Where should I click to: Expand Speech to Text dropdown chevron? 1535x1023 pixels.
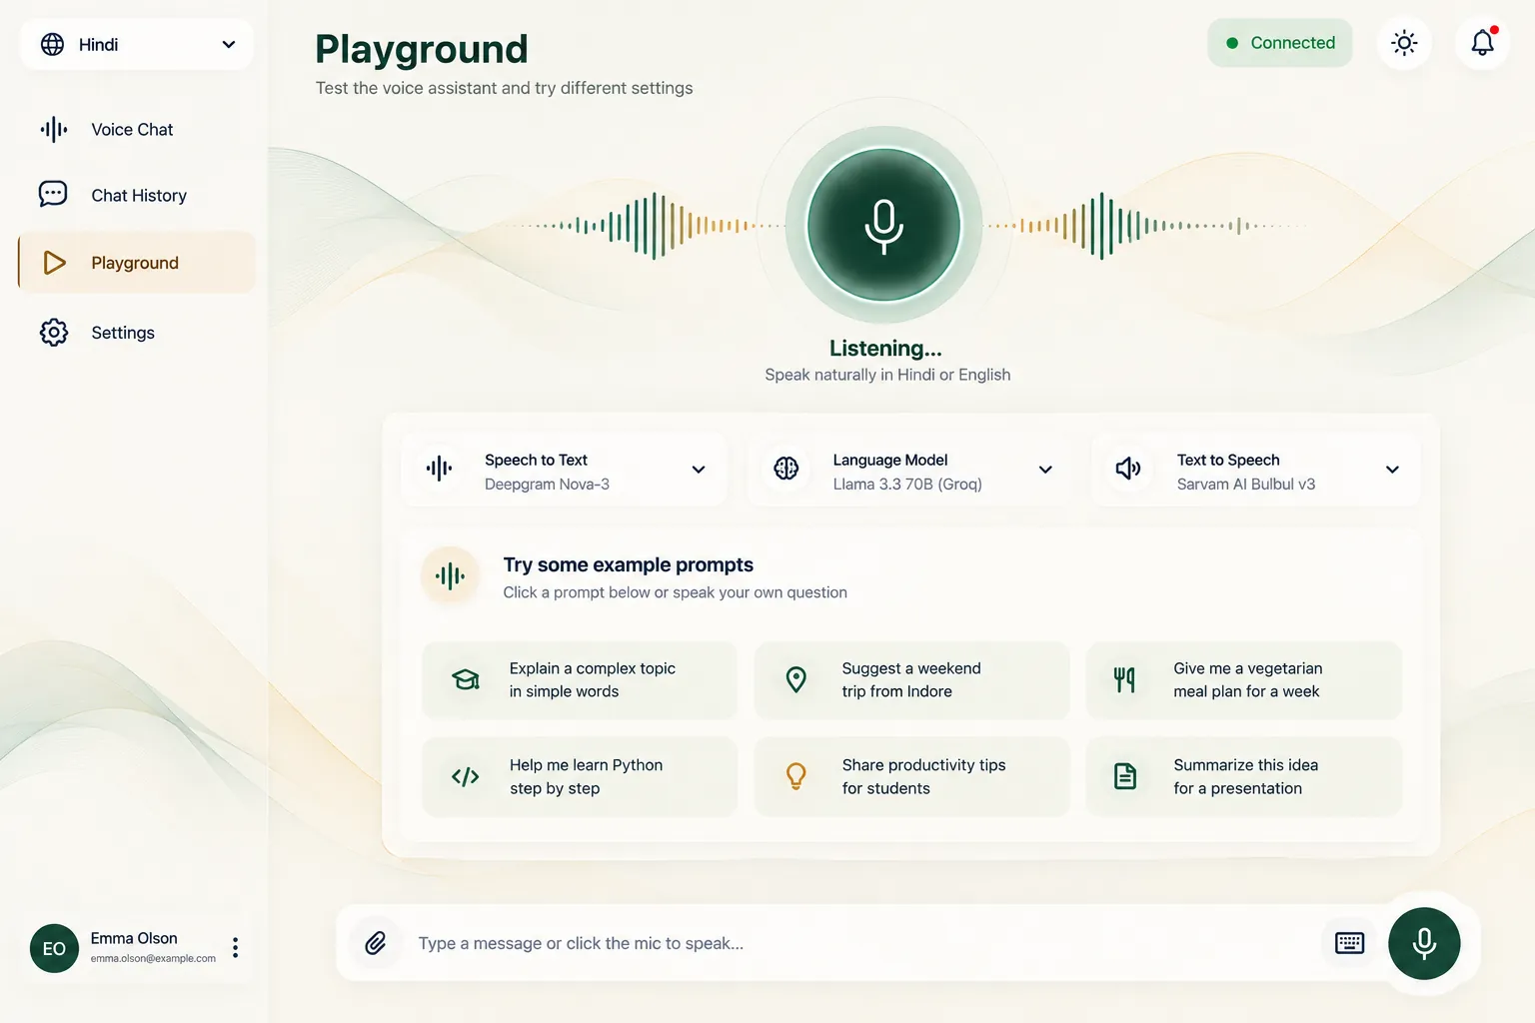tap(699, 470)
